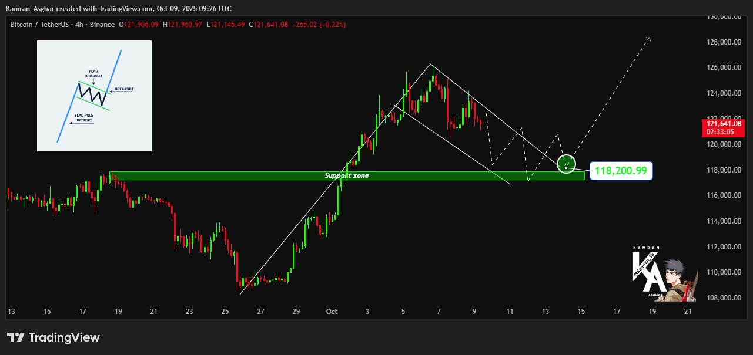Image resolution: width=753 pixels, height=355 pixels.
Task: Click the closing price value C121,641.08
Action: [x=268, y=25]
